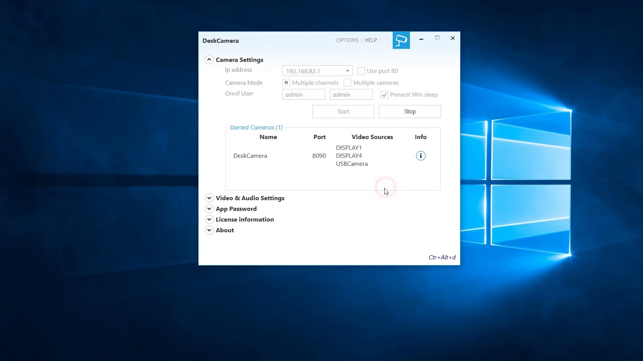
Task: Open the HELP menu
Action: coord(371,40)
